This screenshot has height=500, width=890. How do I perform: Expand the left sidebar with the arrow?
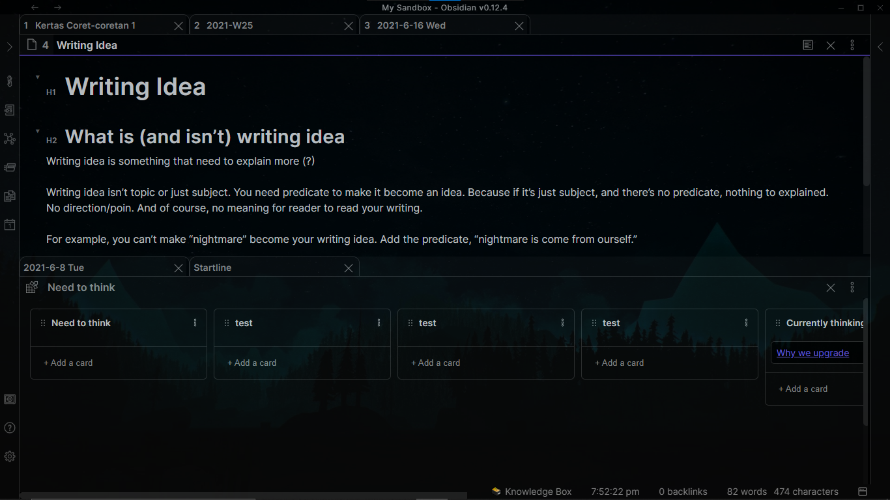[9, 46]
